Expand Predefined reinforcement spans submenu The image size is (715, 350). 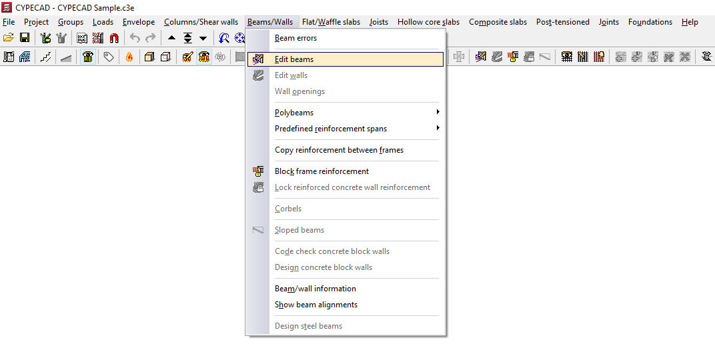345,129
